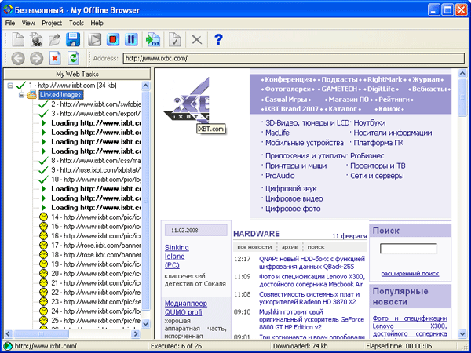The width and height of the screenshot is (471, 353).
Task: Go back with the left arrow button
Action: (x=18, y=58)
